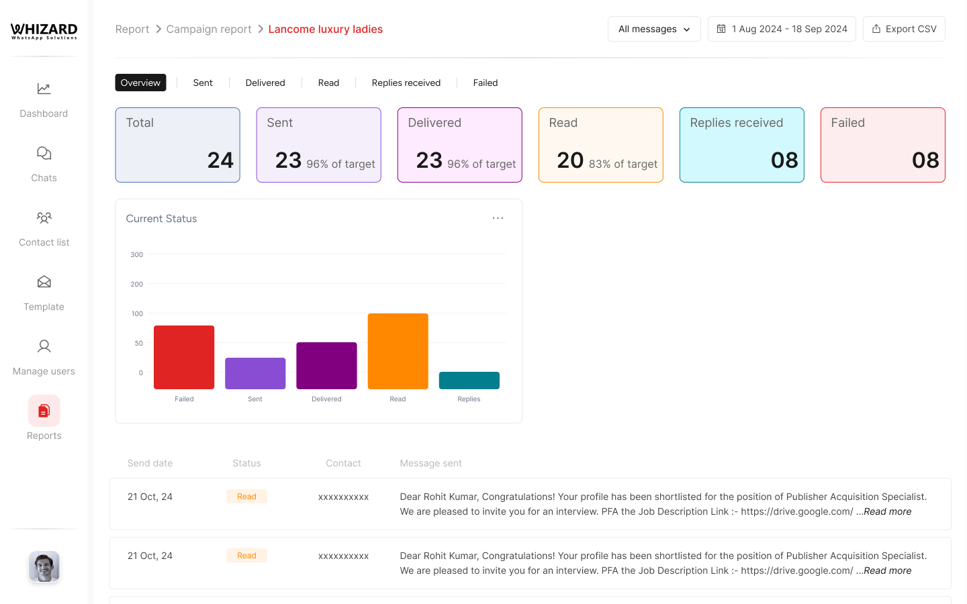Open Chats from the sidebar
This screenshot has width=967, height=604.
[x=44, y=154]
